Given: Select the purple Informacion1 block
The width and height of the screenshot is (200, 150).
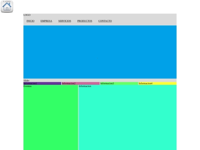Looking at the screenshot, I should coord(42,83).
